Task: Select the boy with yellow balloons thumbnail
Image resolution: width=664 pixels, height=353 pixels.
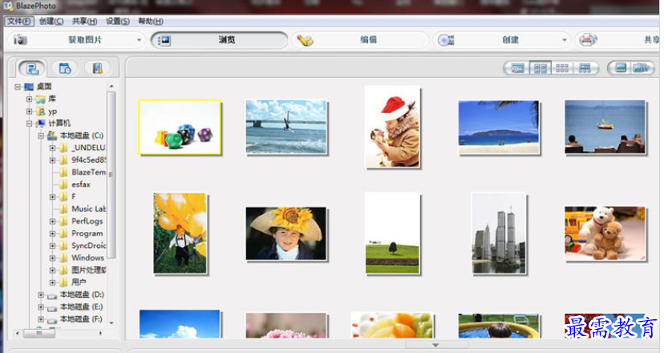Action: [180, 233]
